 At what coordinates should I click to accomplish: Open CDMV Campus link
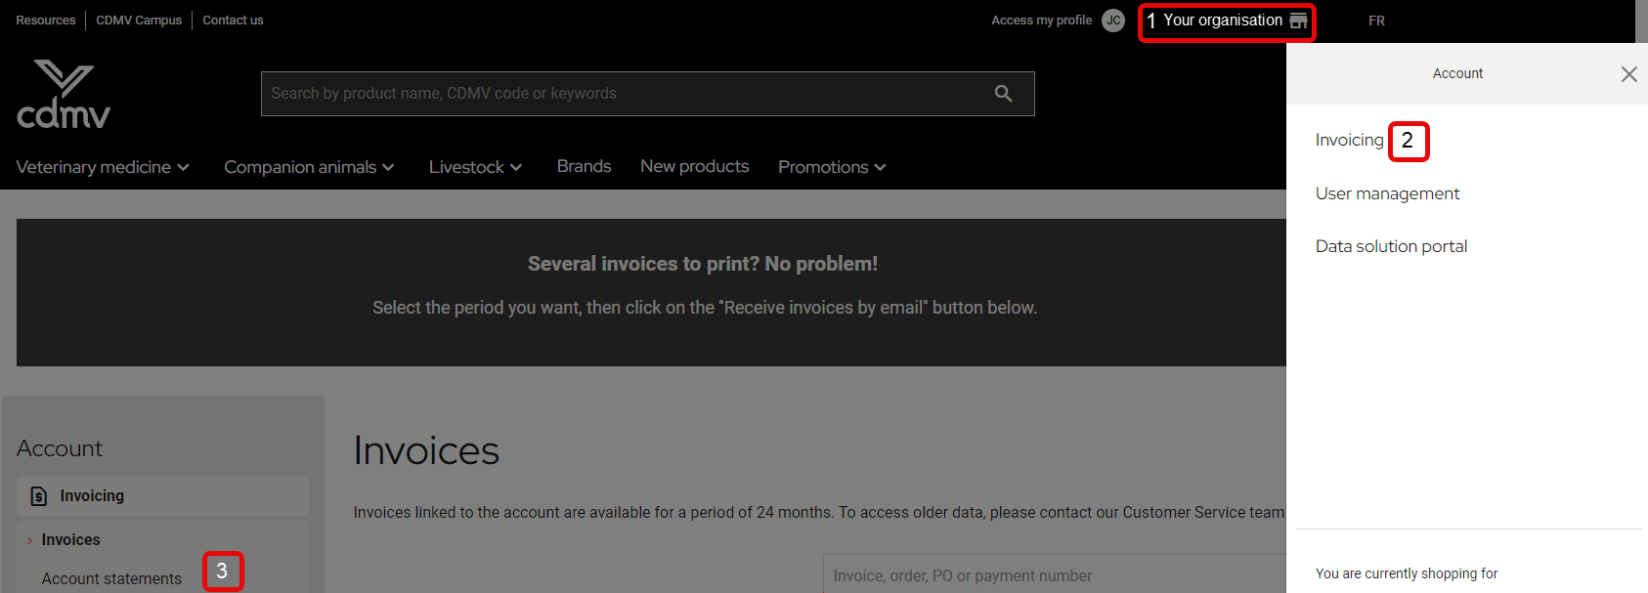pos(139,21)
